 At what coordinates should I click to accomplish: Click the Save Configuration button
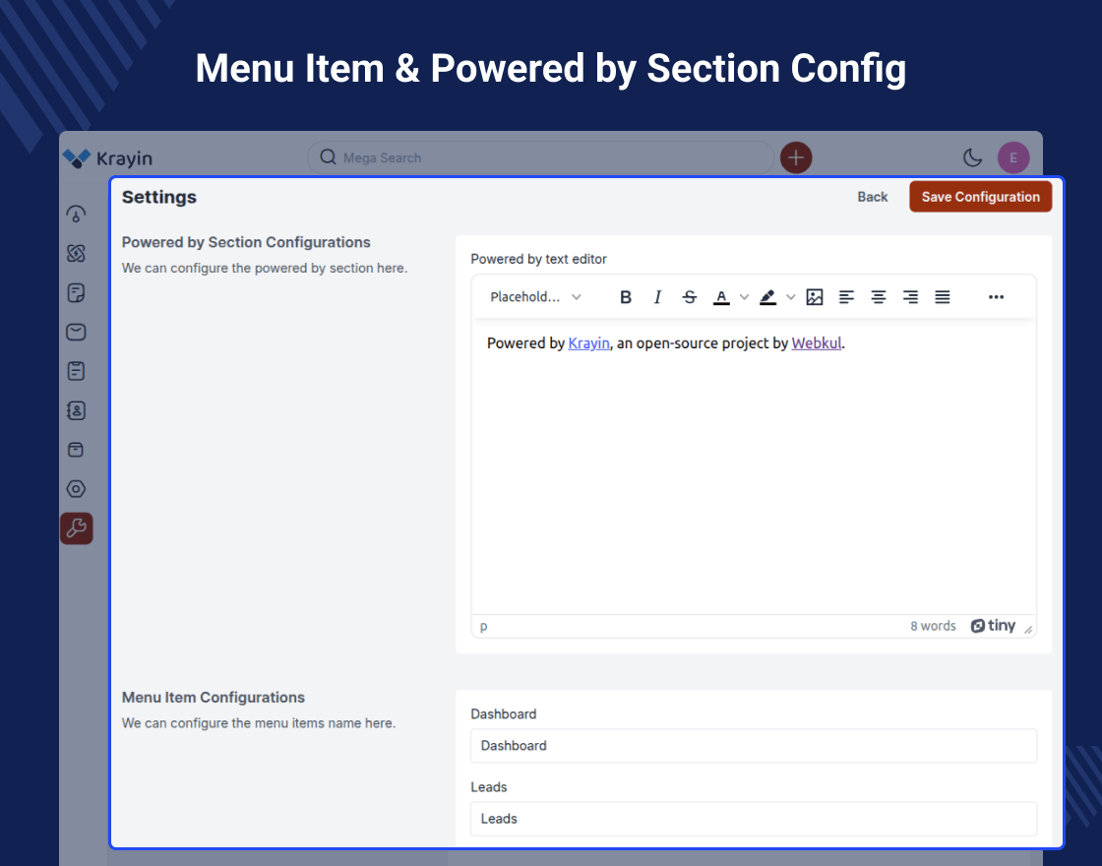[980, 197]
